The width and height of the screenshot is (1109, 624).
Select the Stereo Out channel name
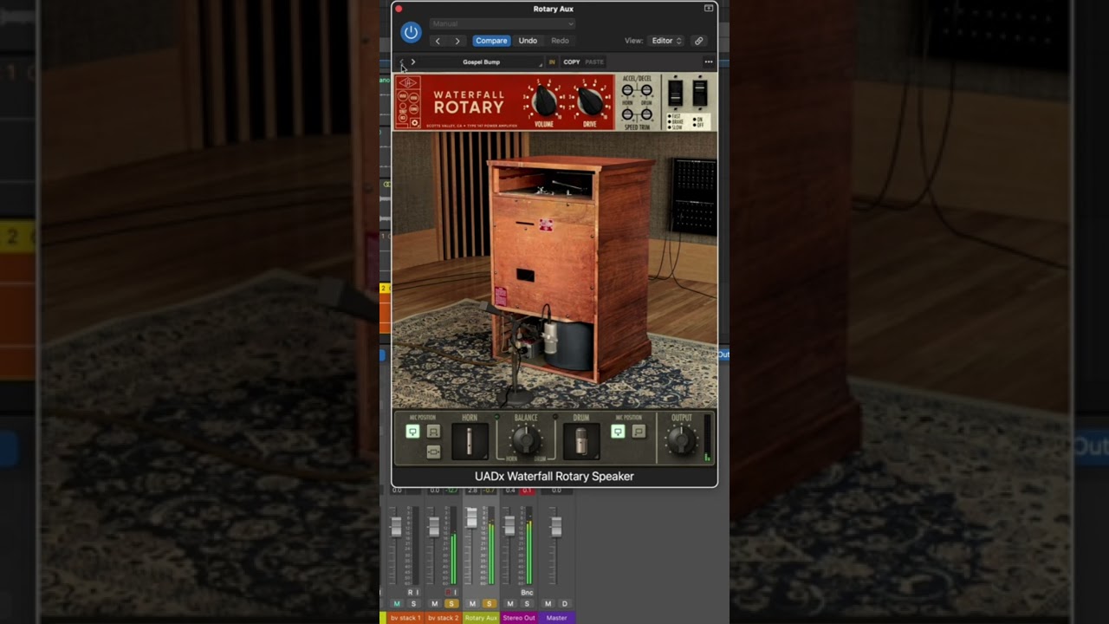pos(519,618)
